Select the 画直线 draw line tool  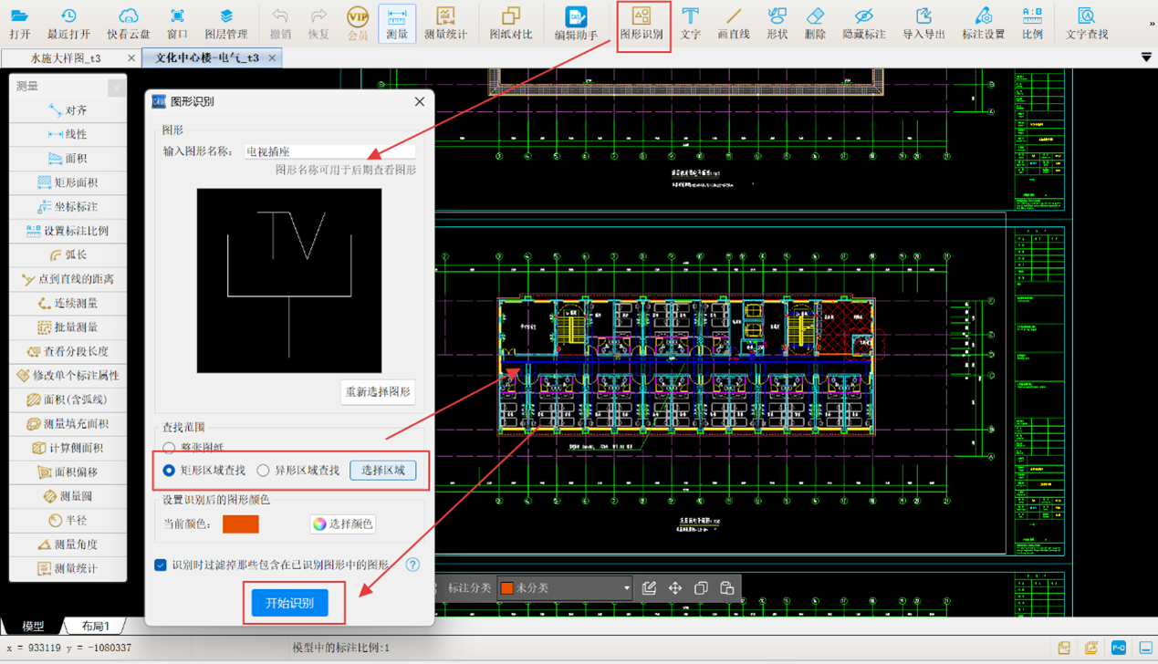(733, 23)
